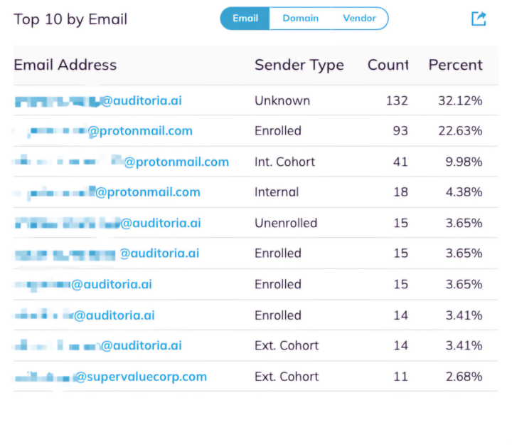The height and width of the screenshot is (445, 512).
Task: Sort by Count column header
Action: (x=388, y=65)
